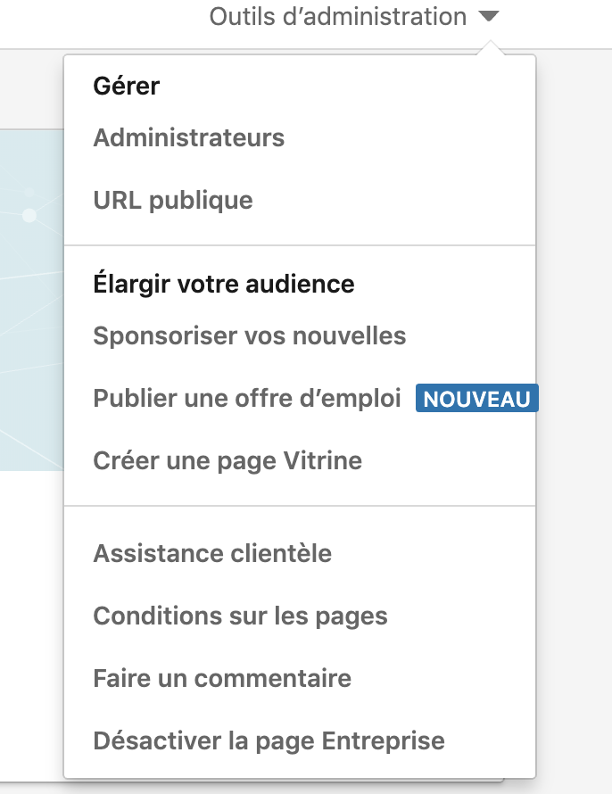Choose Sponsoriser vos nouvelles

pos(250,336)
